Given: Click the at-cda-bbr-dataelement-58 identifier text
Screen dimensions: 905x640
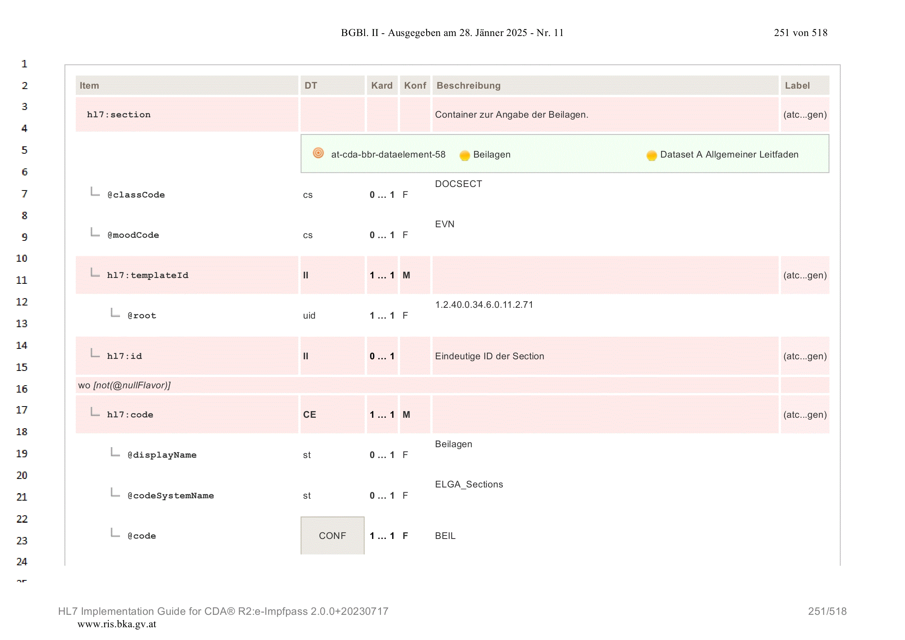Looking at the screenshot, I should (x=388, y=154).
